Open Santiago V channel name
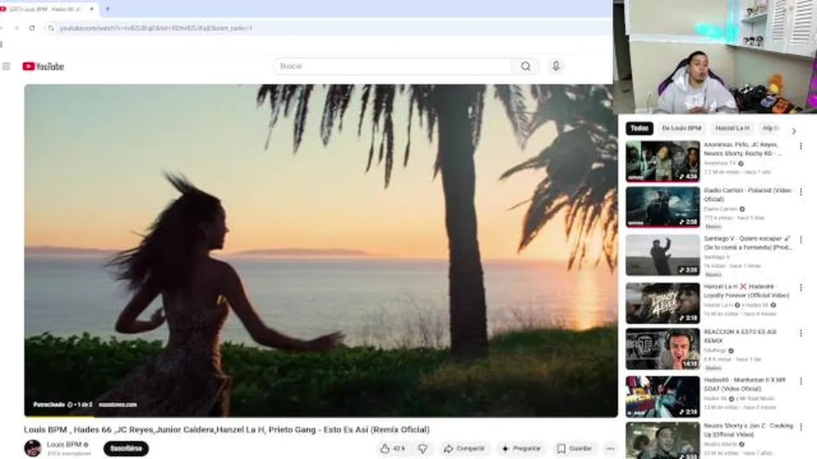 tap(717, 257)
